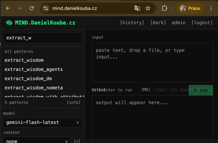Open the browser extensions puzzle icon
The image size is (218, 143).
[x=165, y=8]
